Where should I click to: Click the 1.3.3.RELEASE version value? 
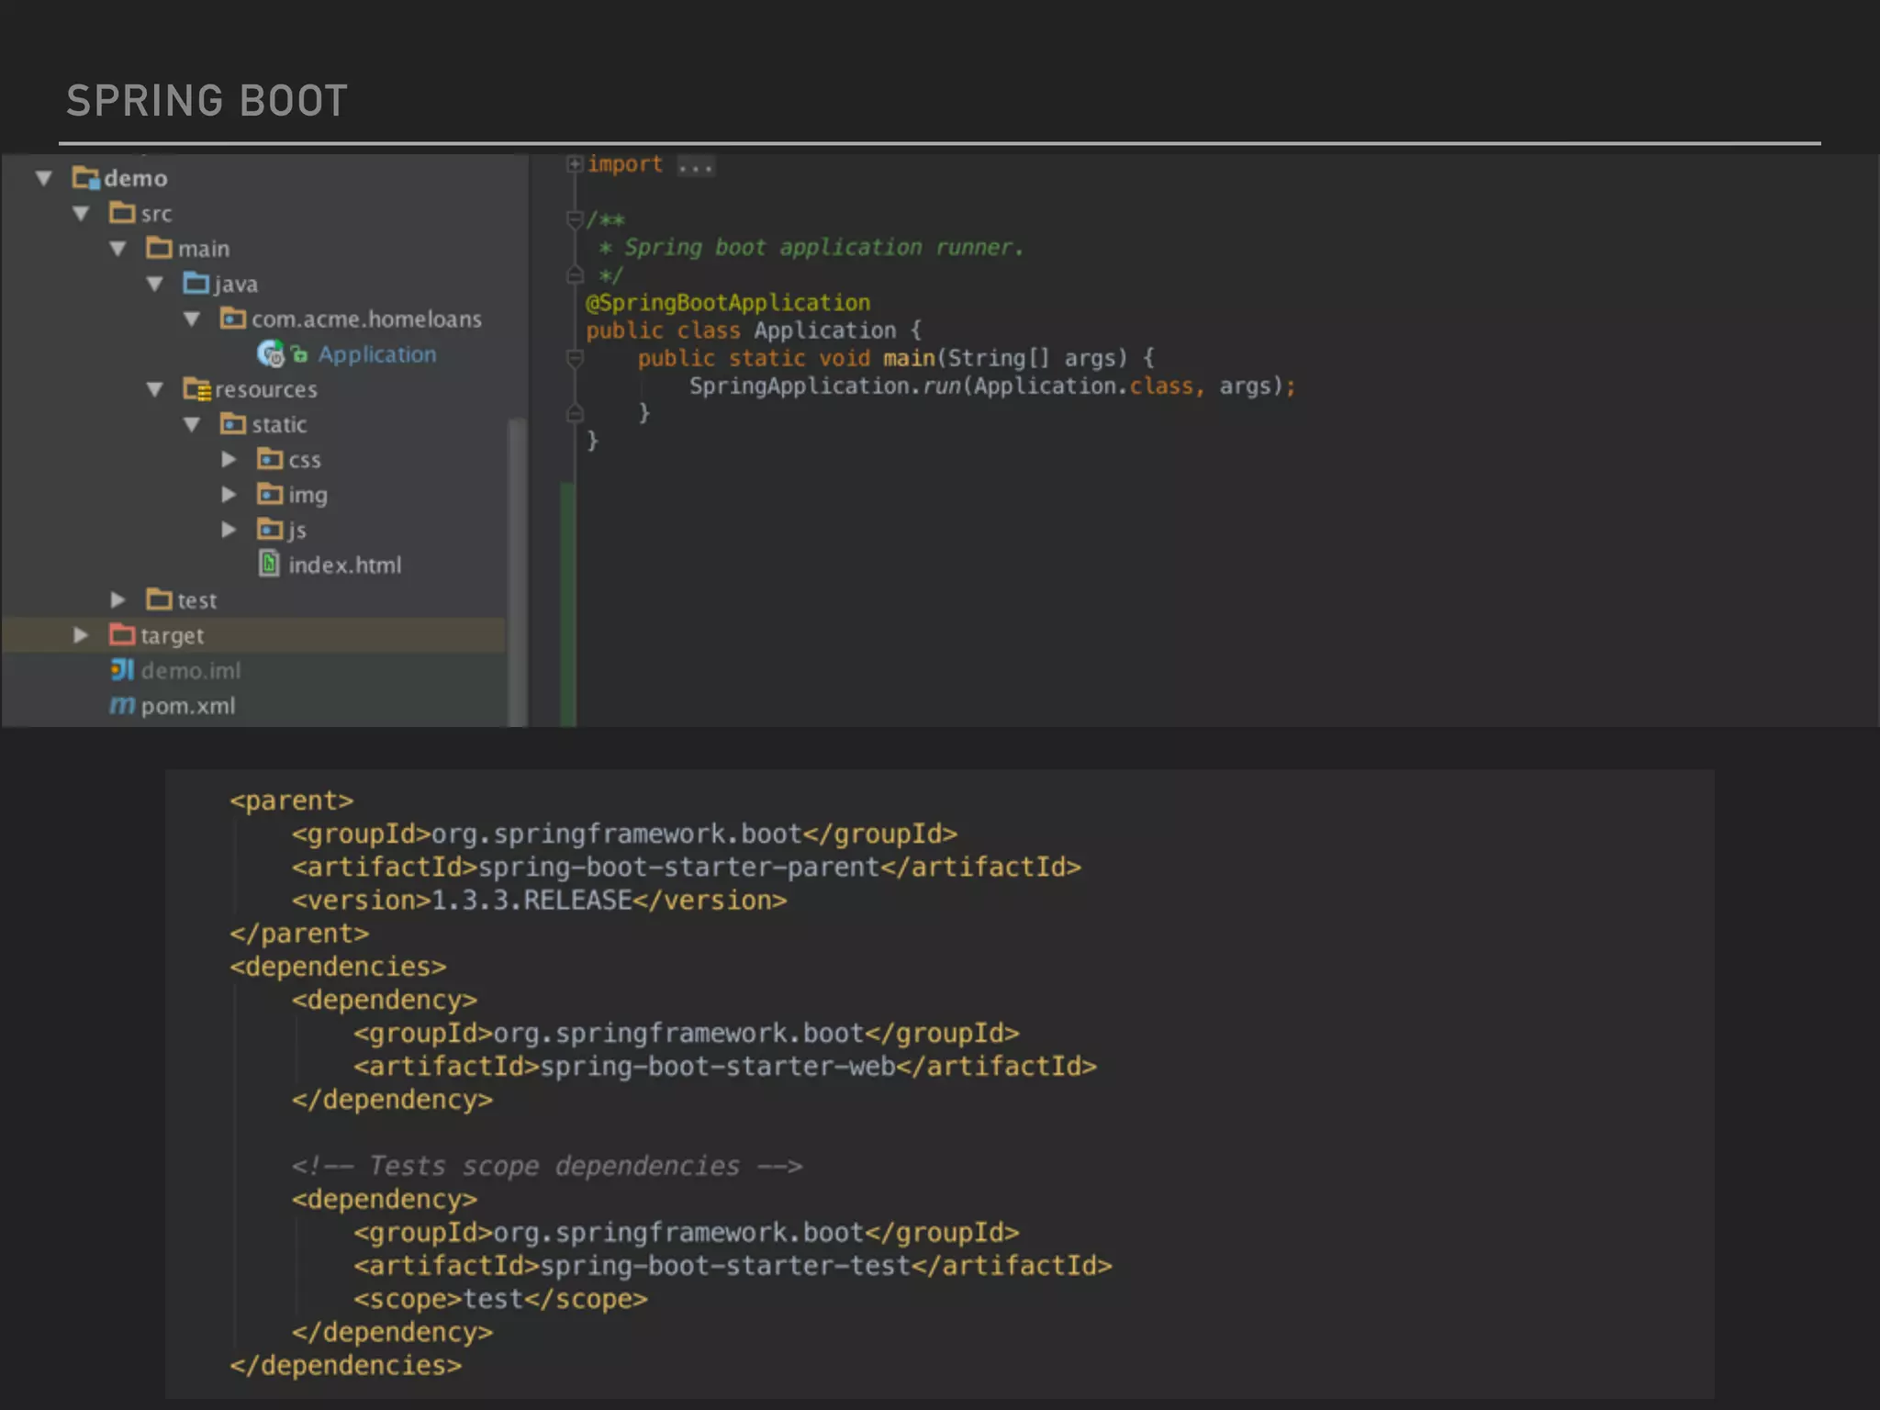(x=532, y=901)
